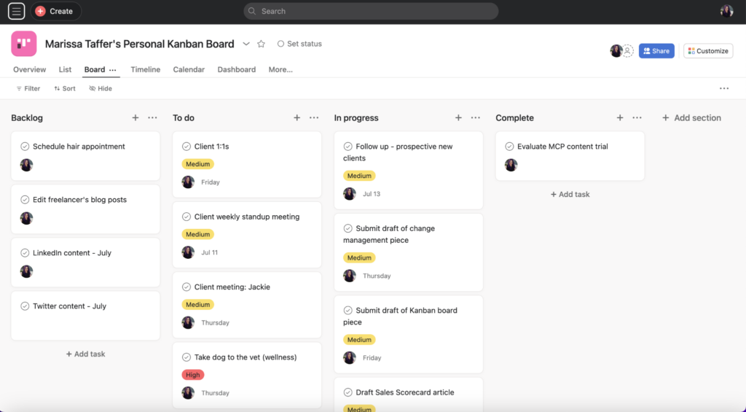Image resolution: width=746 pixels, height=412 pixels.
Task: Open the profile avatar in top bar
Action: pos(726,11)
